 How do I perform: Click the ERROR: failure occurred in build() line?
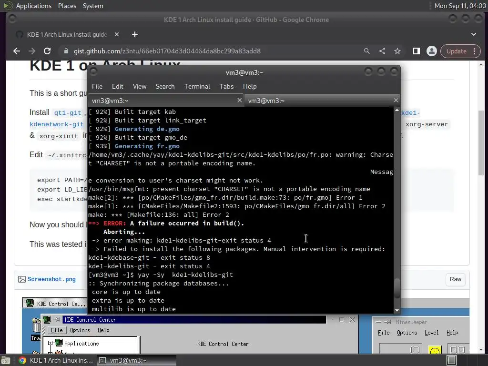coord(166,223)
